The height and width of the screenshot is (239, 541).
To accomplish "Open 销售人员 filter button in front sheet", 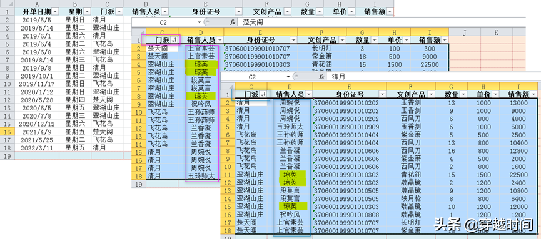I will (309, 94).
